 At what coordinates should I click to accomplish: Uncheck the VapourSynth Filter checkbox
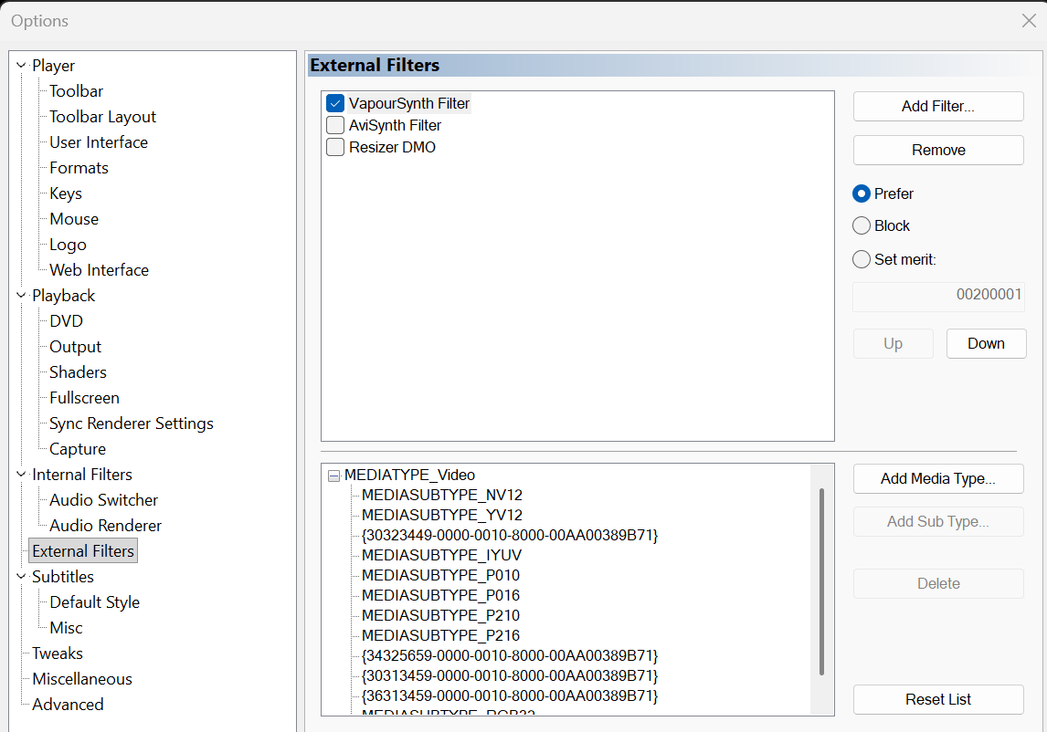click(x=334, y=104)
